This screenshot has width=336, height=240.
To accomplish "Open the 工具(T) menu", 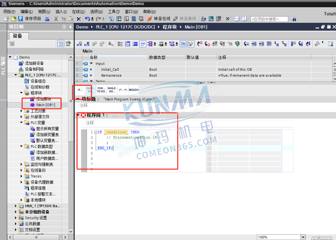I will coord(114,11).
